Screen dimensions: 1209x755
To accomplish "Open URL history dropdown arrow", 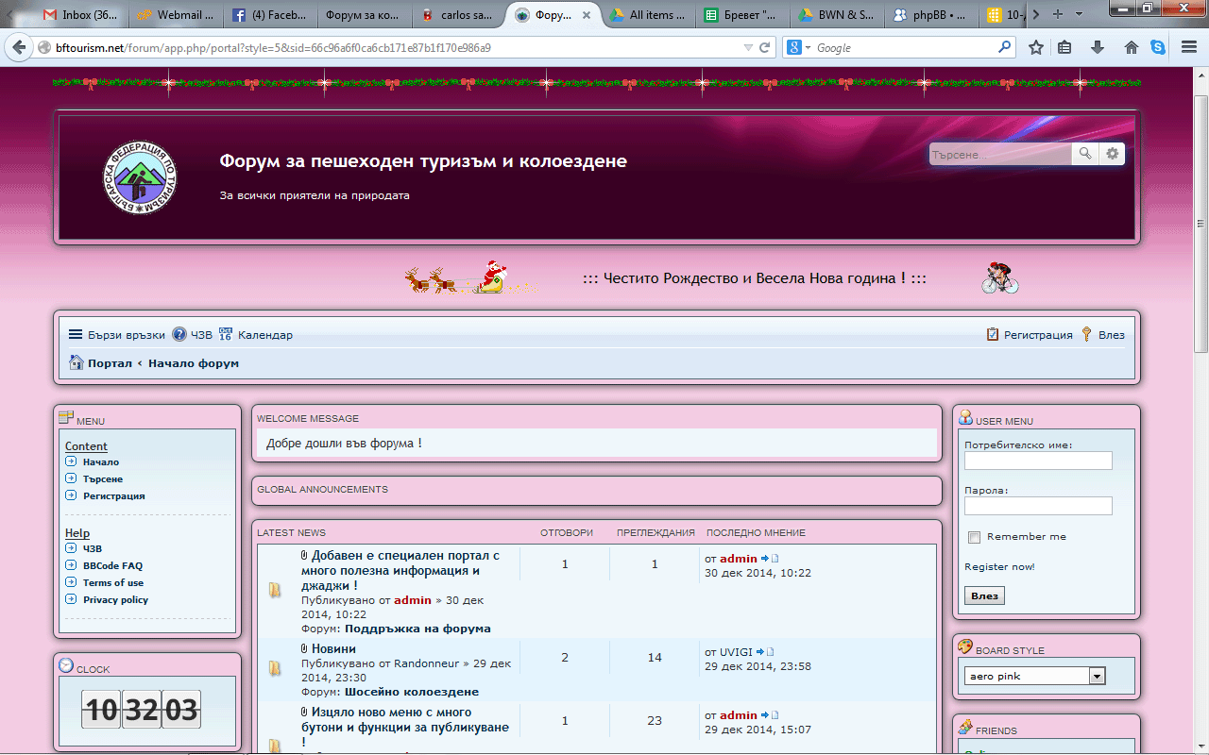I will [x=748, y=47].
